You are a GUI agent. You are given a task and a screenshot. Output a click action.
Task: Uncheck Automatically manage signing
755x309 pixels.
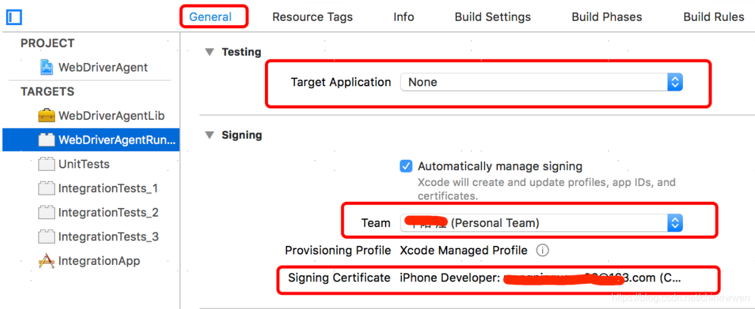pos(406,166)
